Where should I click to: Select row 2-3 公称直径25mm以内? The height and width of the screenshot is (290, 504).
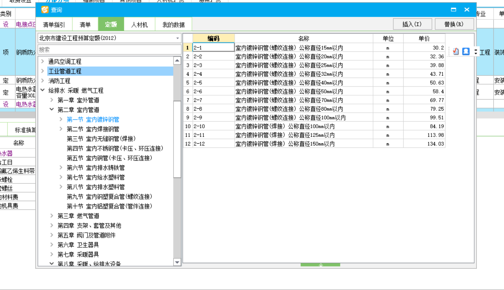(x=315, y=65)
